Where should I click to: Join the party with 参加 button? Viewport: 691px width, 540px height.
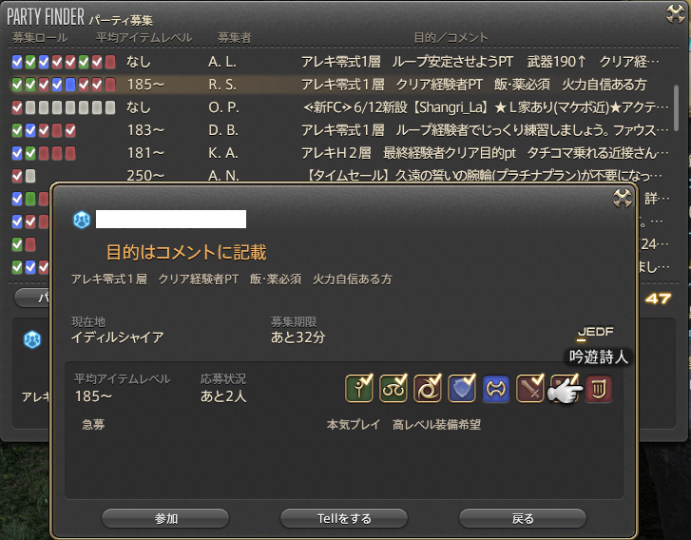(165, 518)
